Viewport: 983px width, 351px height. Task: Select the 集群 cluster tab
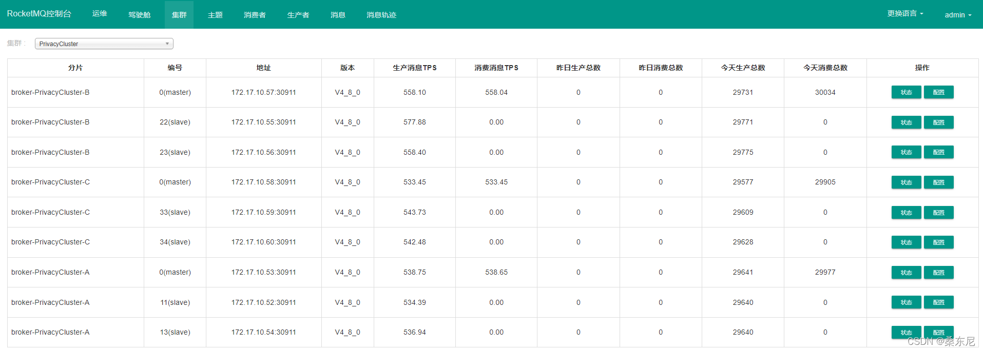(179, 14)
